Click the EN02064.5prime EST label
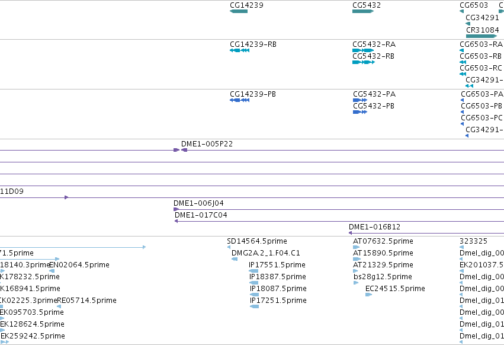 point(79,264)
